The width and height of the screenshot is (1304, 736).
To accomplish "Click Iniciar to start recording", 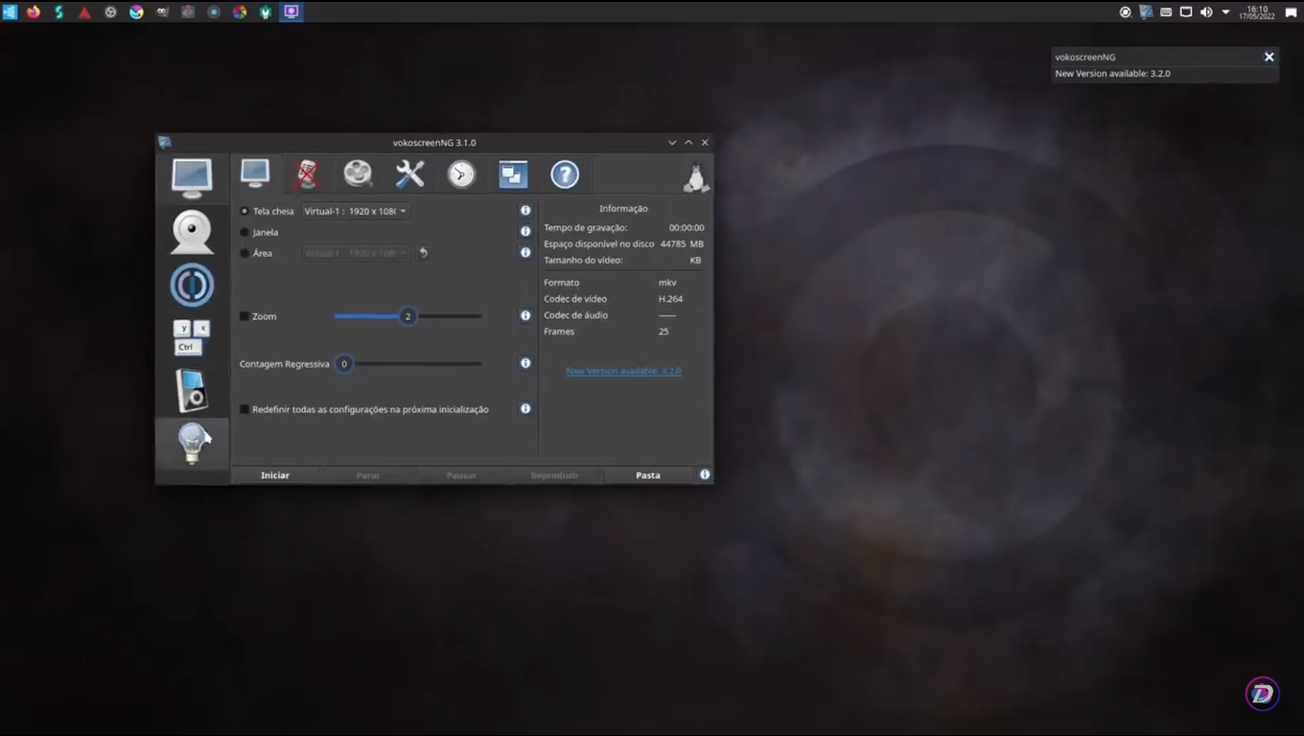I will click(275, 474).
